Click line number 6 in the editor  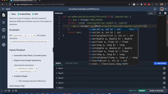pos(59,32)
